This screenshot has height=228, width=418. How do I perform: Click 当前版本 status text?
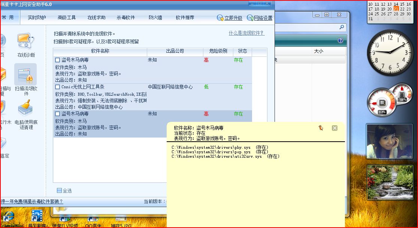coord(155,201)
